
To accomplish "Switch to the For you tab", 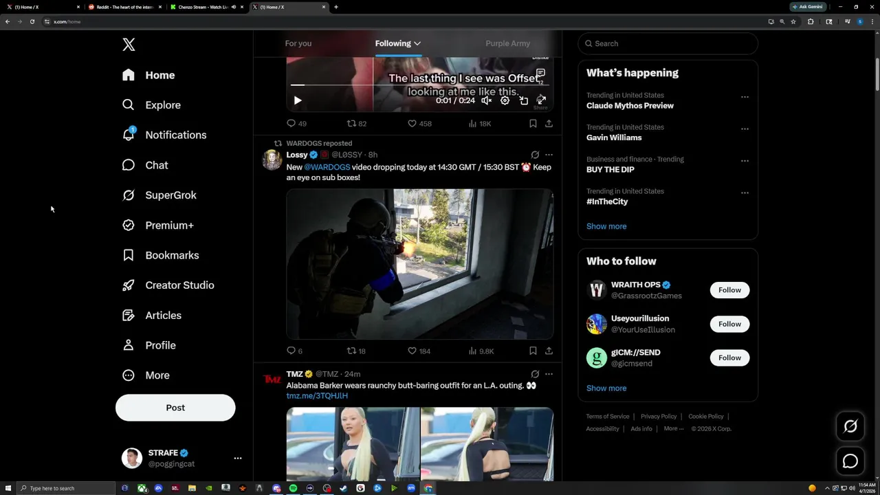I will [298, 43].
